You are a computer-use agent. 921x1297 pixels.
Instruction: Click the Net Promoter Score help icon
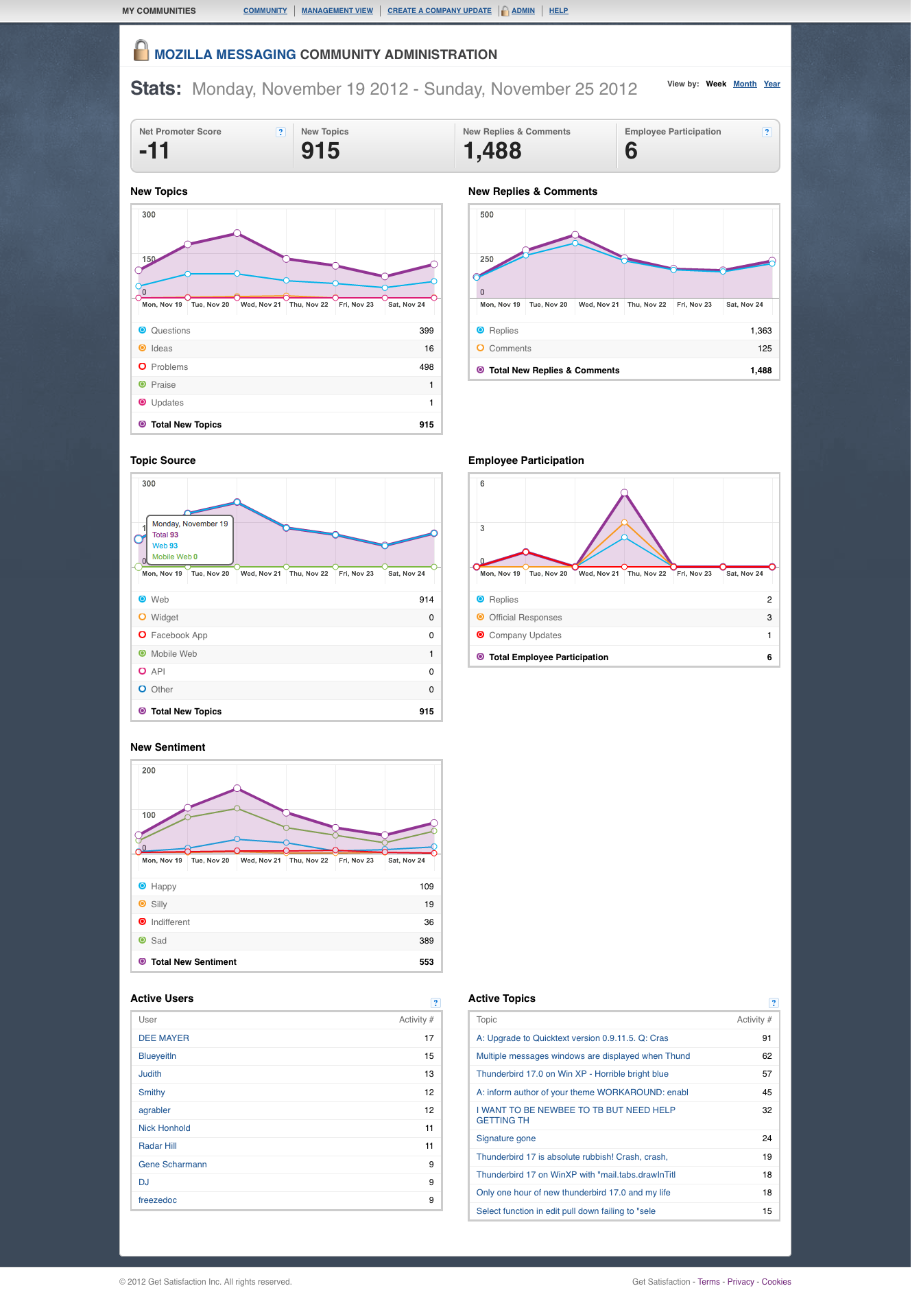[280, 132]
